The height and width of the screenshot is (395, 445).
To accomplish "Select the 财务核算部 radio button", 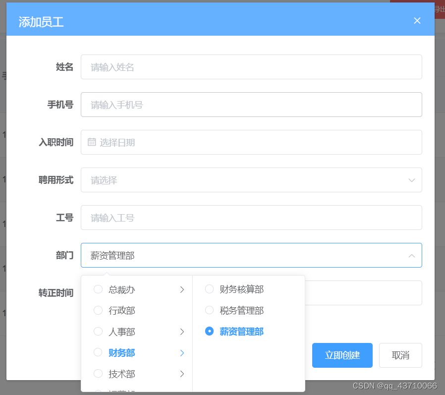I will tap(209, 289).
